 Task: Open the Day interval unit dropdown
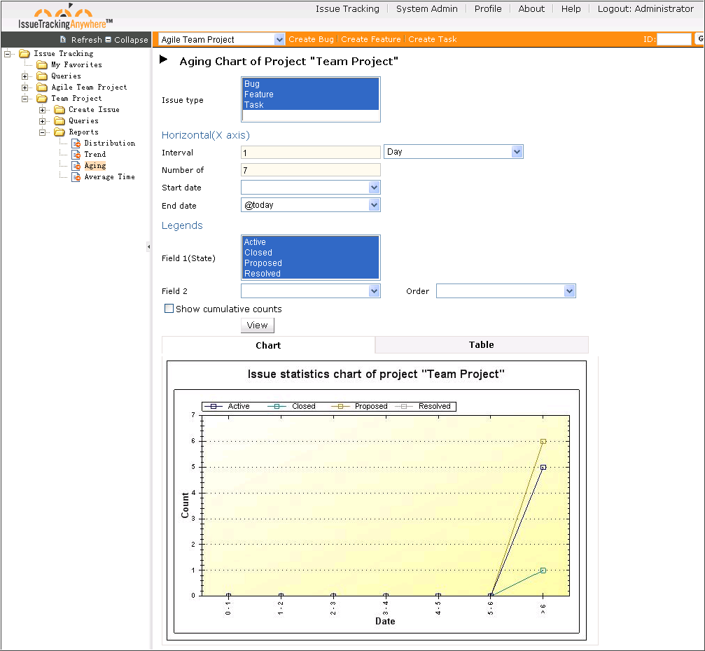[x=517, y=152]
